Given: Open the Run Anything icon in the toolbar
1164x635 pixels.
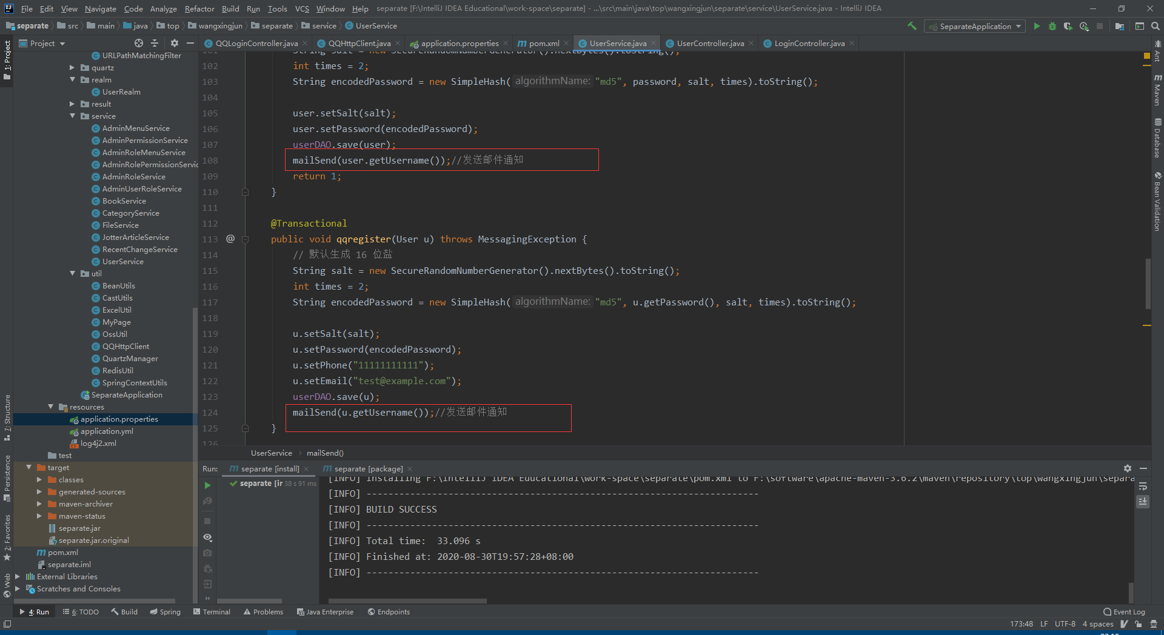Looking at the screenshot, I should (x=1140, y=26).
